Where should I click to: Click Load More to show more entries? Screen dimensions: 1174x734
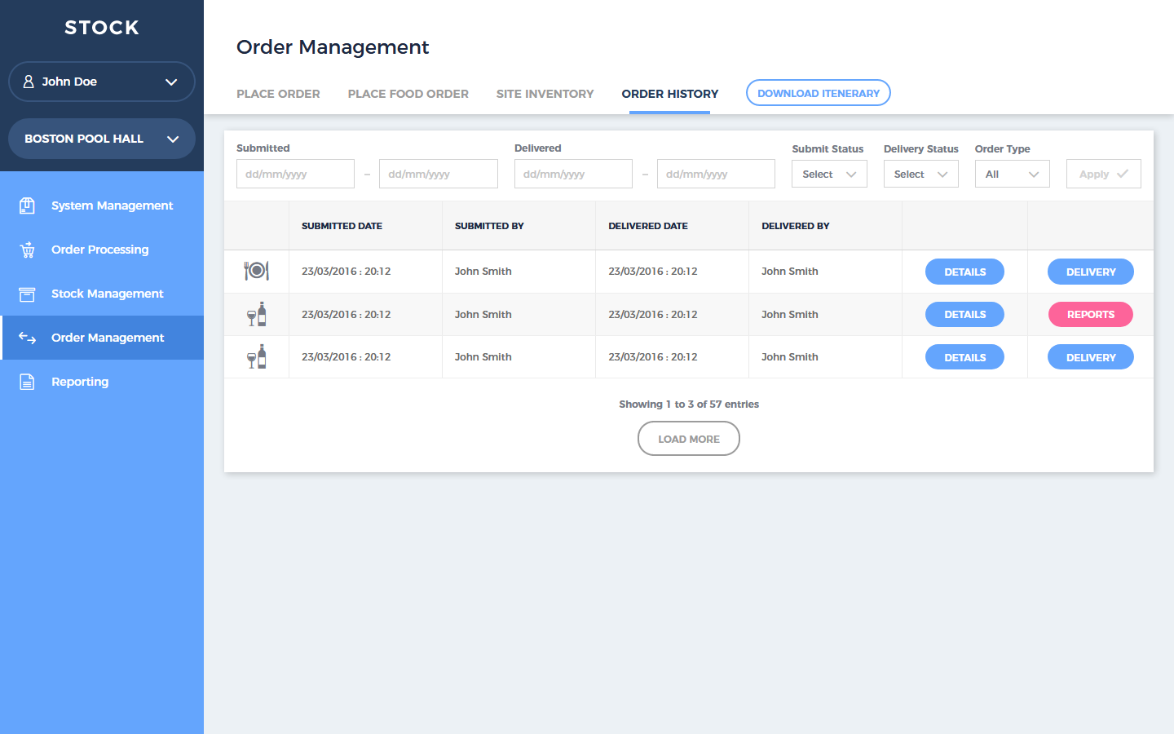tap(688, 439)
